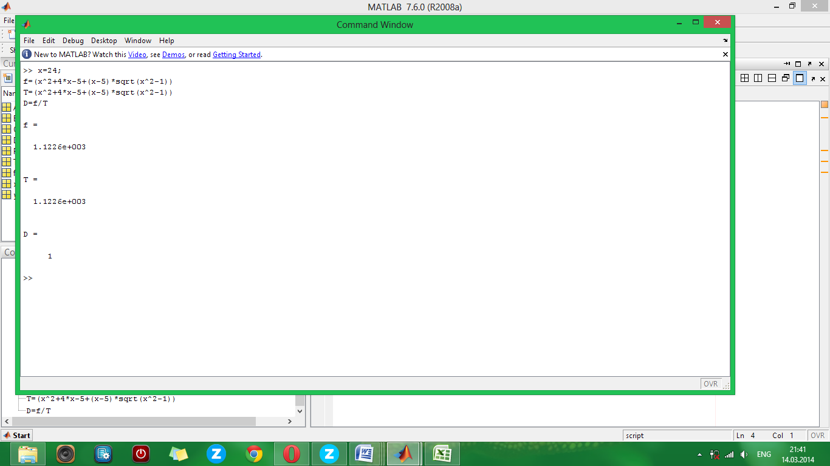Image resolution: width=830 pixels, height=466 pixels.
Task: Maximize the editor panel
Action: tap(798, 64)
